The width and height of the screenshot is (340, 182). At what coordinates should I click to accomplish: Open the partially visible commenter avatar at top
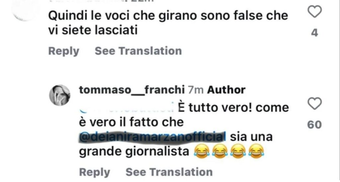26,10
